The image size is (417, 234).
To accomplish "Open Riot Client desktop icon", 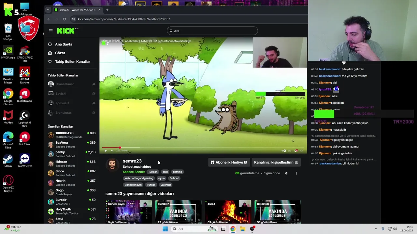I will click(x=25, y=139).
